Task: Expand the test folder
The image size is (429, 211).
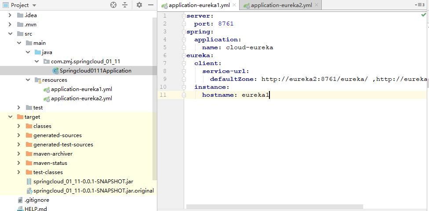Action: pos(19,108)
